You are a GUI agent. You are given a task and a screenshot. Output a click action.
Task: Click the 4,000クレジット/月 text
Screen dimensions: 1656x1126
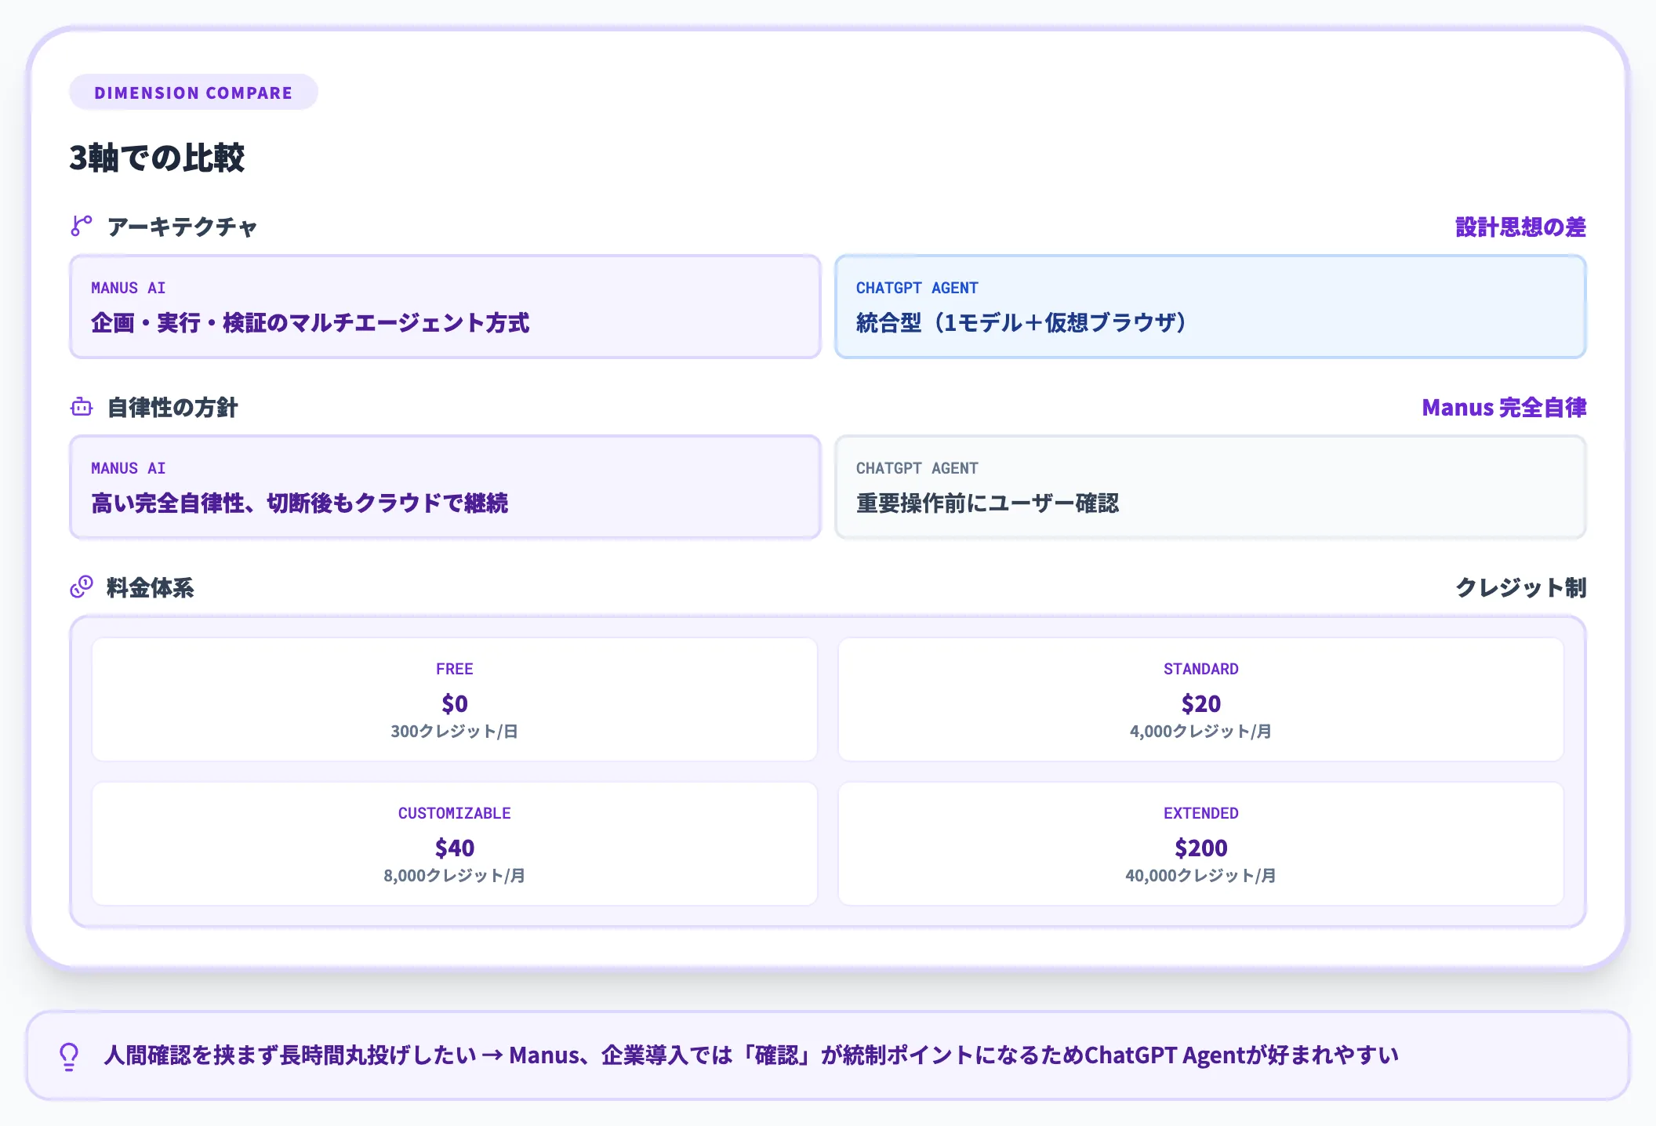point(1201,731)
